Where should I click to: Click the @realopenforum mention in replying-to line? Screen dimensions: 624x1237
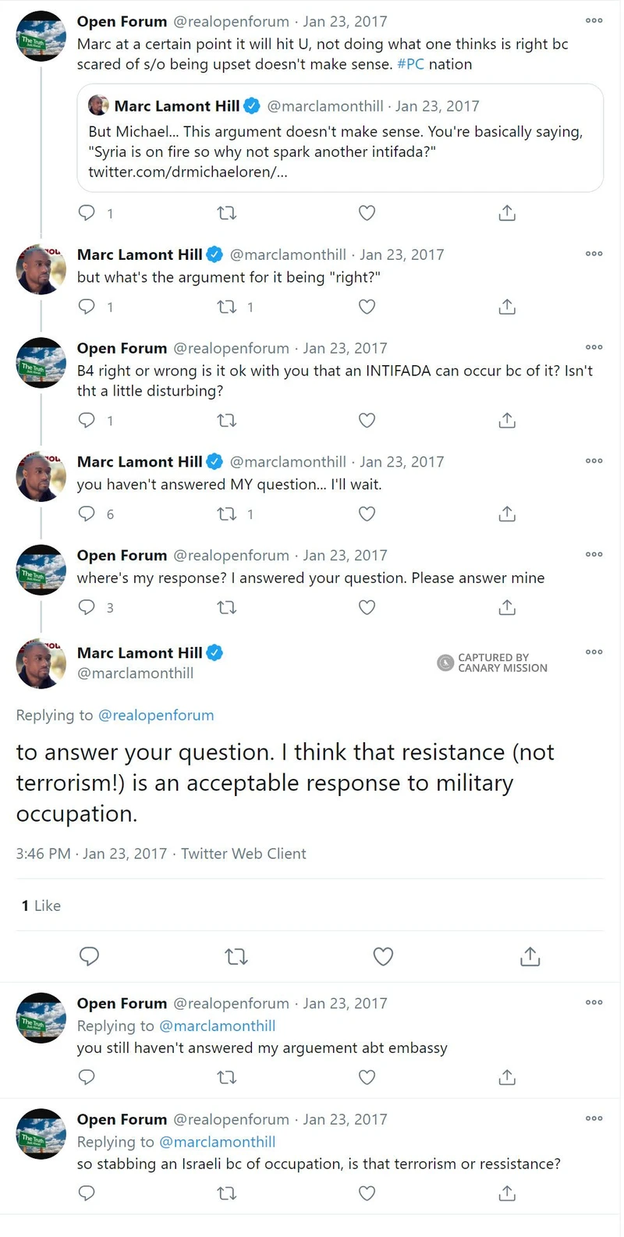click(x=156, y=715)
